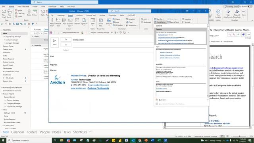Click the undo arrow in message toolbar
The width and height of the screenshot is (254, 143).
[121, 33]
